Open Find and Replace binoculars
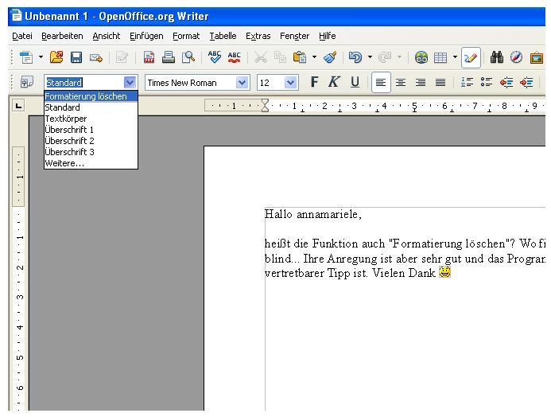This screenshot has height=417, width=551. 497,57
